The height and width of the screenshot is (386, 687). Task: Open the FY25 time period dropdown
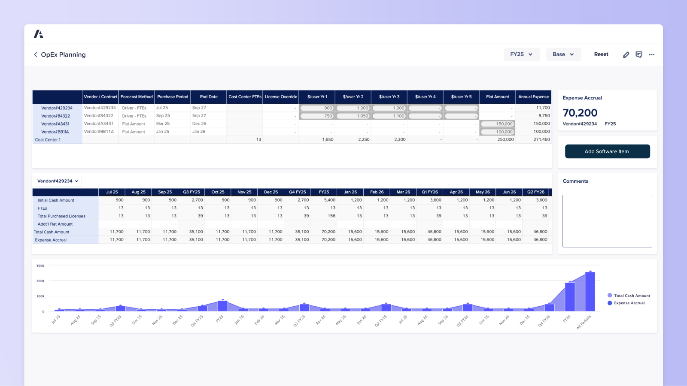click(x=522, y=54)
